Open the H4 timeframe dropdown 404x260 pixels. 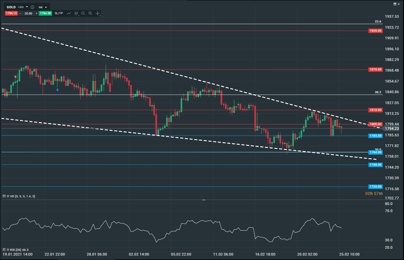pos(43,7)
